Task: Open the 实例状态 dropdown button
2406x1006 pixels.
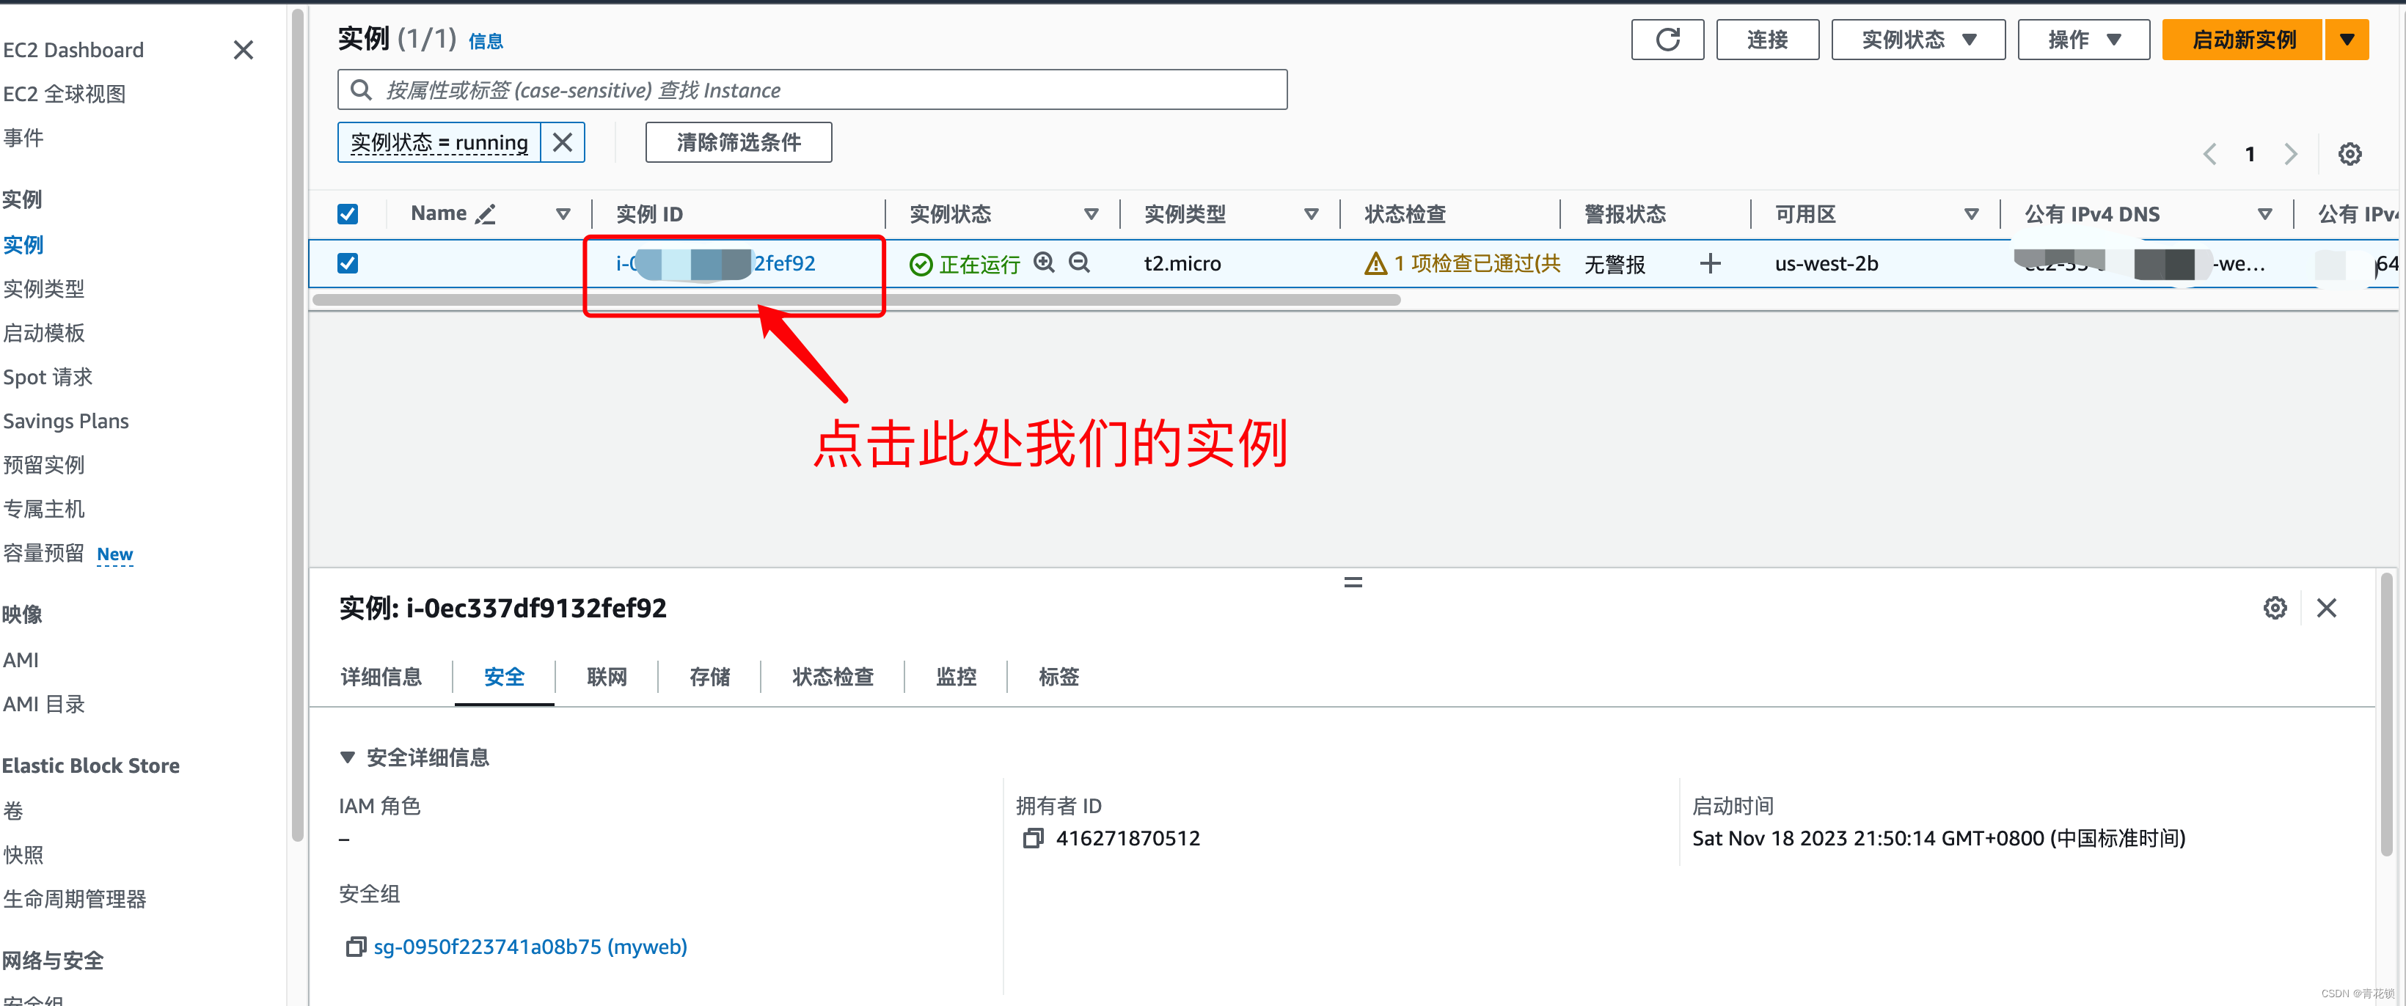Action: point(1917,40)
